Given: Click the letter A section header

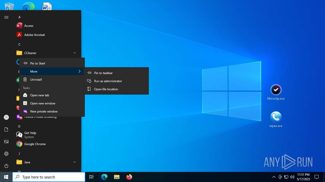Looking at the screenshot, I should (x=19, y=17).
